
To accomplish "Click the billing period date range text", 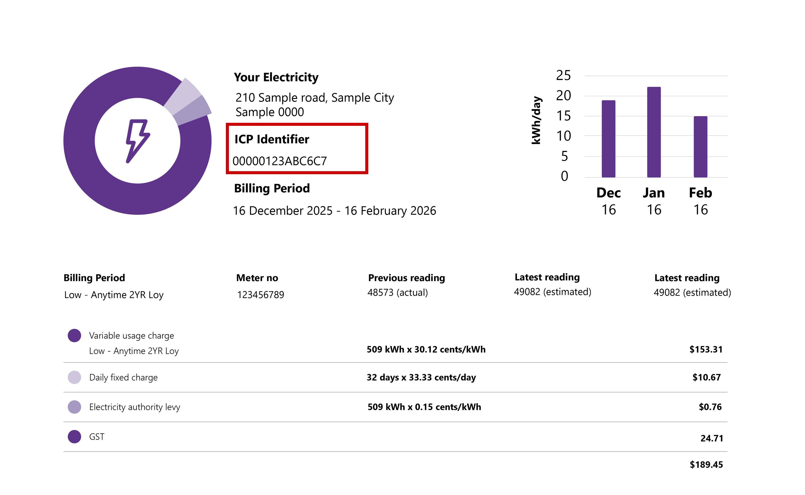I will (x=334, y=211).
